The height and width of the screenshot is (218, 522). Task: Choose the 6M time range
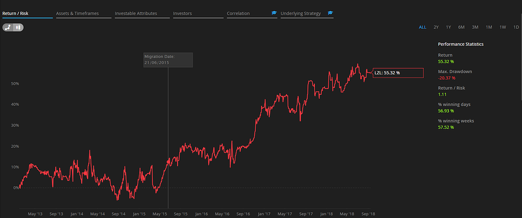pyautogui.click(x=461, y=27)
